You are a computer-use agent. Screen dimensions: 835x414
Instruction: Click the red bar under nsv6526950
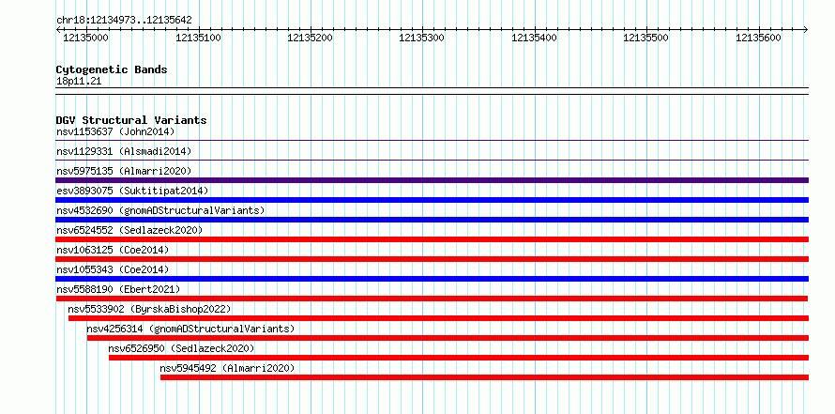pos(459,358)
